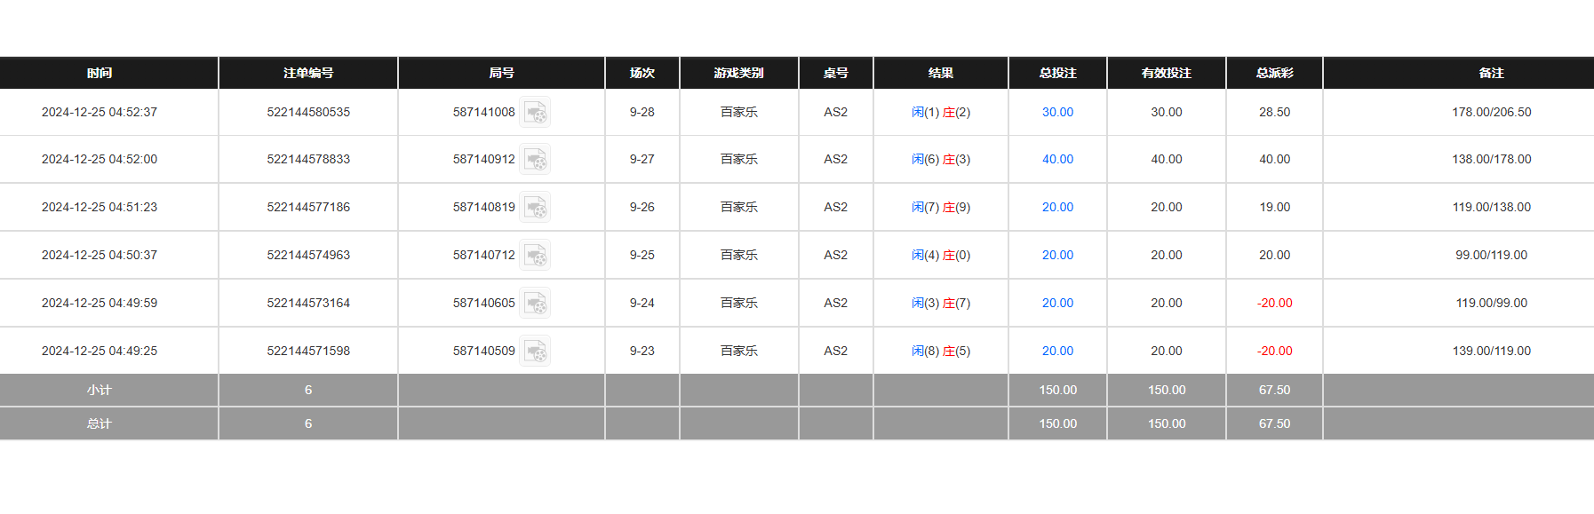View replay video for round 587140712
Screen dimensions: 1594x514
click(x=535, y=256)
